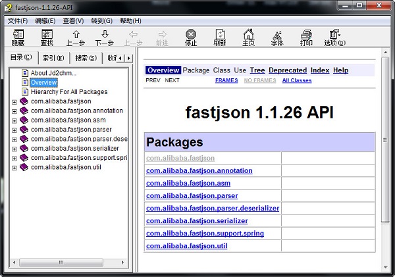Go to 主页 (Home) using the toolbar icon

point(248,37)
